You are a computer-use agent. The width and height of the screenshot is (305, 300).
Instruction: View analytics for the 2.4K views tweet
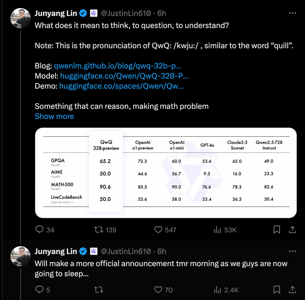tap(218, 290)
